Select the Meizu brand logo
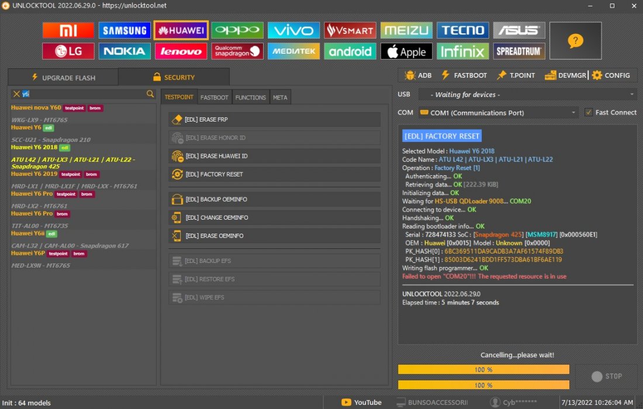Image resolution: width=643 pixels, height=409 pixels. (x=406, y=30)
